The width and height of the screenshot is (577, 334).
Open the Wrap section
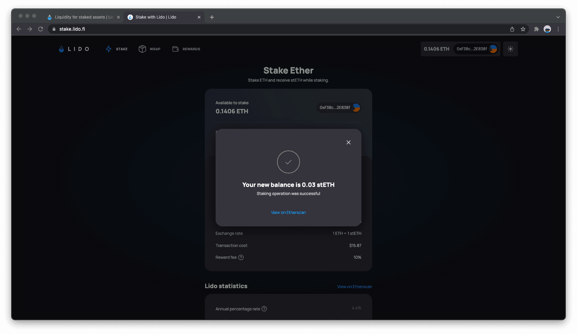(x=149, y=49)
